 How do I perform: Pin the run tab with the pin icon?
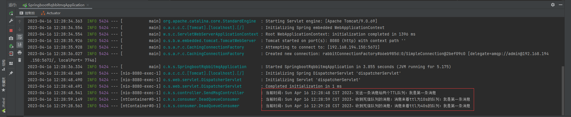coord(11,73)
